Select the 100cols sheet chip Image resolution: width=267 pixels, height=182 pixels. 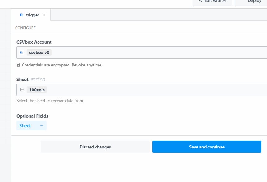coord(37,90)
